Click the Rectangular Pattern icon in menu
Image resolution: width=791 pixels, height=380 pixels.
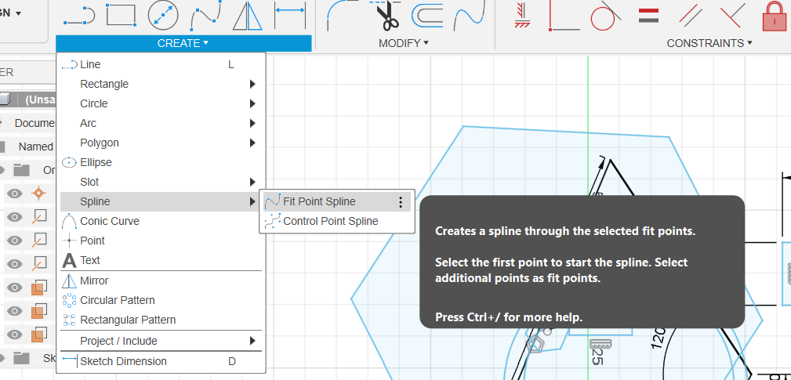coord(69,320)
